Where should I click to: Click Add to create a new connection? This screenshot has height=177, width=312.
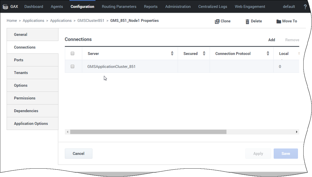pos(272,40)
